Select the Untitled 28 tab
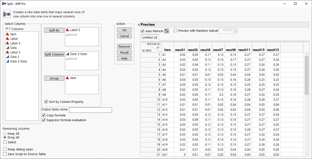The image size is (312, 159). click(150, 38)
